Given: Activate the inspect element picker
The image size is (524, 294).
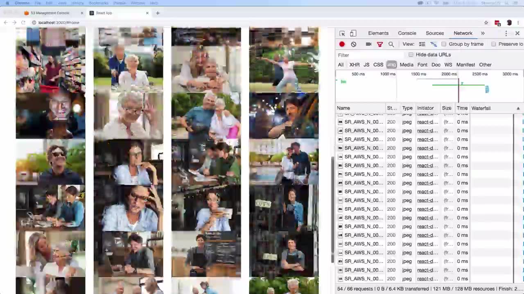Looking at the screenshot, I should pyautogui.click(x=342, y=33).
